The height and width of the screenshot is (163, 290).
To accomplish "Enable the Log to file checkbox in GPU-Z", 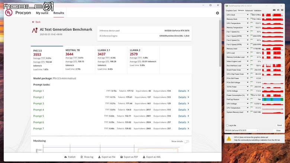I will 227,126.
